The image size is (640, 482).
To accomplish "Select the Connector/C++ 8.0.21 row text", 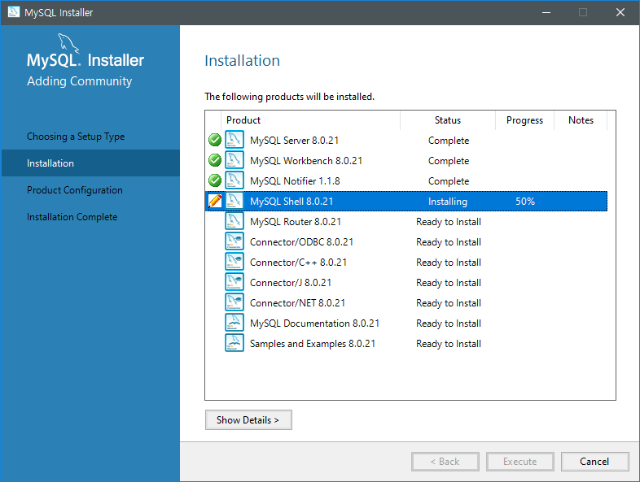I will coord(298,263).
